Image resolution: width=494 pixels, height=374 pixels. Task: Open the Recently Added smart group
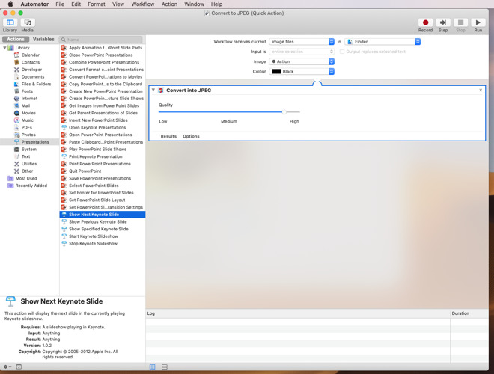point(31,185)
